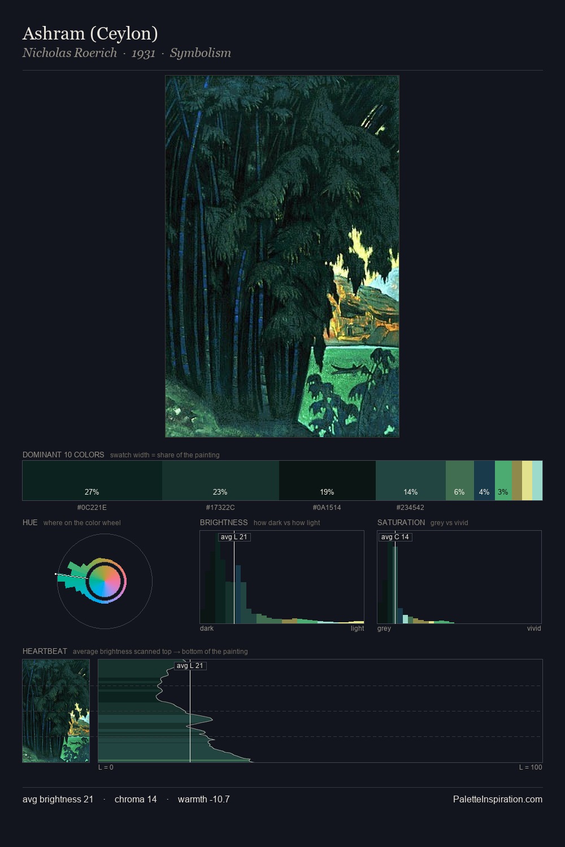Image resolution: width=565 pixels, height=847 pixels.
Task: Click the avg C 14 saturation label
Action: click(395, 537)
